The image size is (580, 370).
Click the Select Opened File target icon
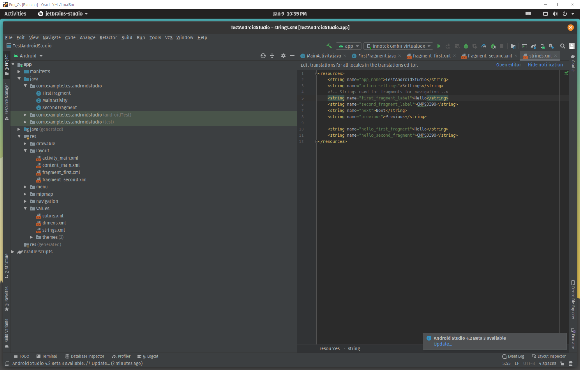(x=263, y=56)
